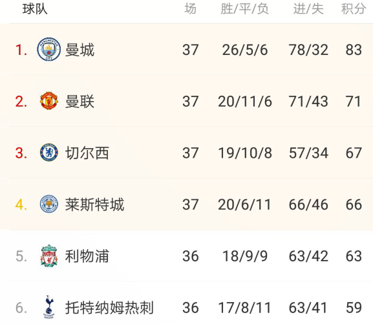
Task: Click the 球队 column header
Action: (35, 9)
